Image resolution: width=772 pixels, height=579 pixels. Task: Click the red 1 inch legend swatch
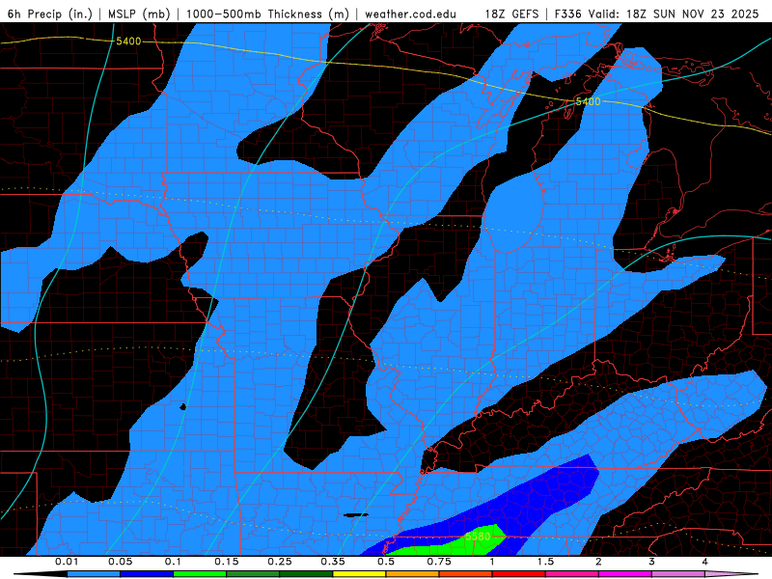519,574
